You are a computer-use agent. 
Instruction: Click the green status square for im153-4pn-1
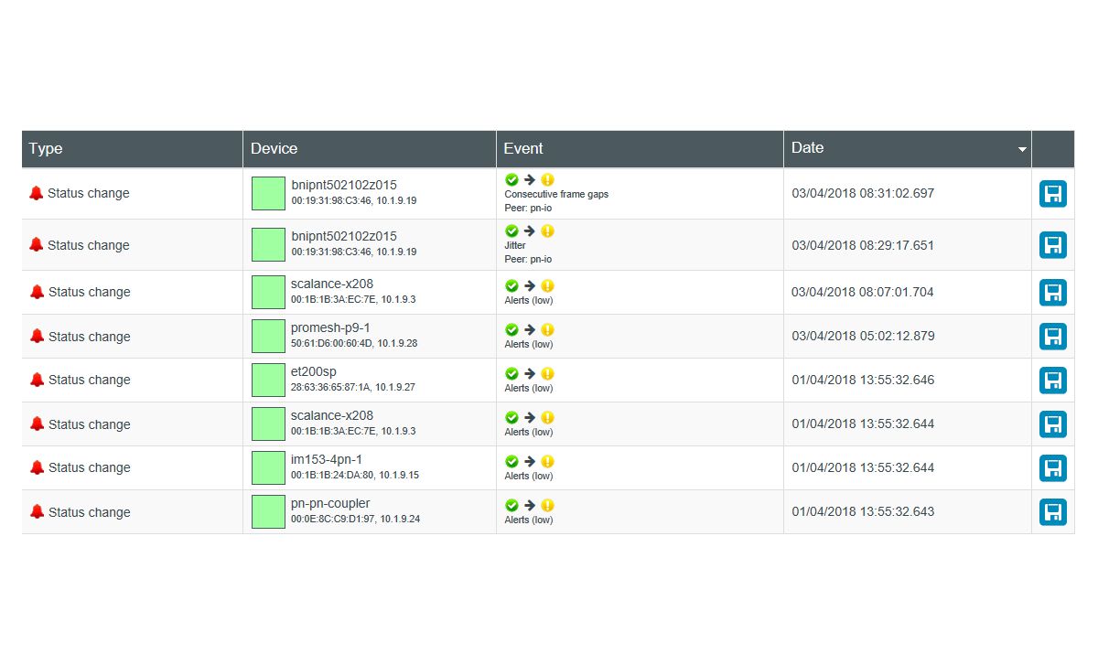tap(268, 467)
